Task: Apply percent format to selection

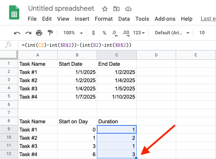Action: tap(104, 33)
